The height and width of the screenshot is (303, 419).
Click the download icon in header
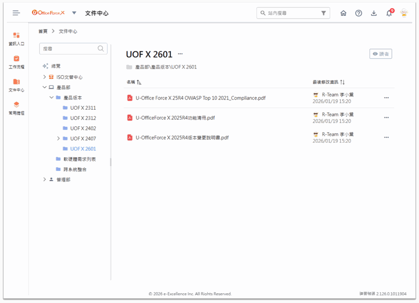point(374,13)
